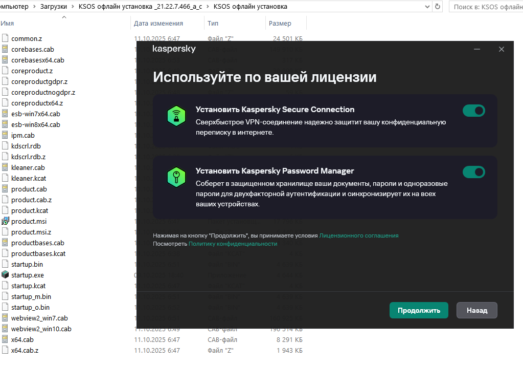Select the product.msi.z file name
The image size is (523, 365).
pos(31,232)
